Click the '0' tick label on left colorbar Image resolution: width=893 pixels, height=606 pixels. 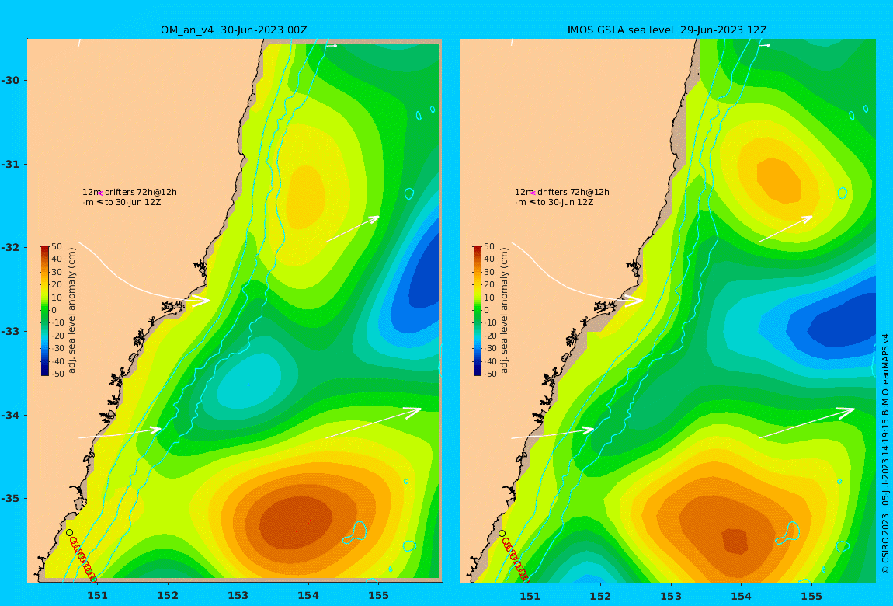54,310
